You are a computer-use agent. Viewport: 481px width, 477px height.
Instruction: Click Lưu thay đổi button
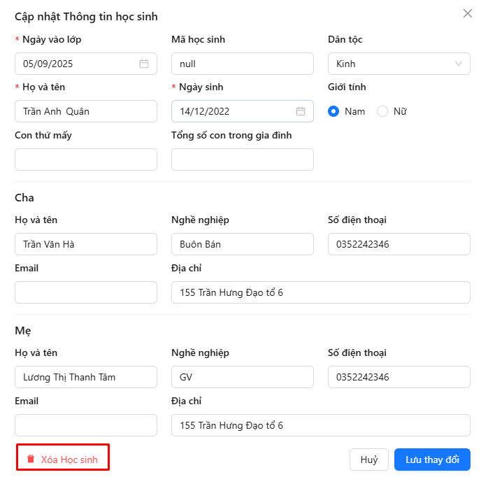432,460
